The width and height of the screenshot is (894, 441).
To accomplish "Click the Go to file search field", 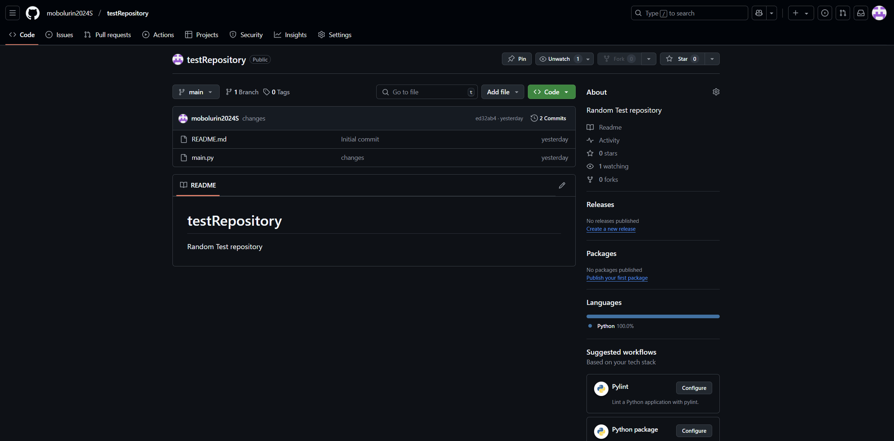I will coord(427,92).
